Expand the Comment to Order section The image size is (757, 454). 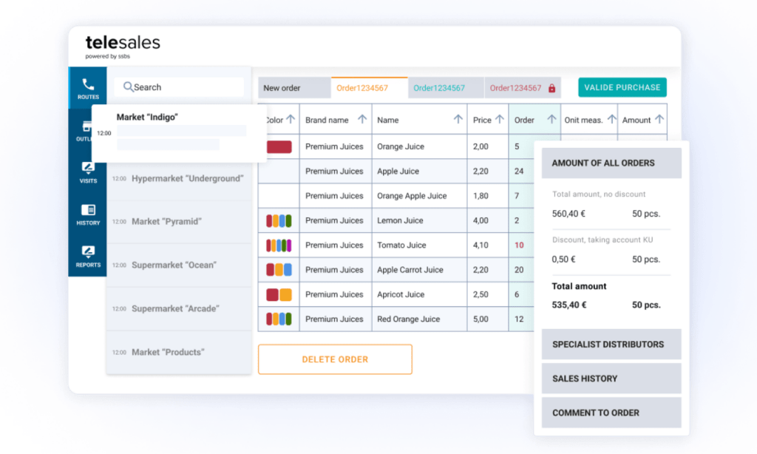tap(611, 413)
